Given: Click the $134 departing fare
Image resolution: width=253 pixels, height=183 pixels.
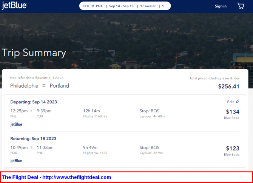Looking at the screenshot, I should [x=233, y=112].
